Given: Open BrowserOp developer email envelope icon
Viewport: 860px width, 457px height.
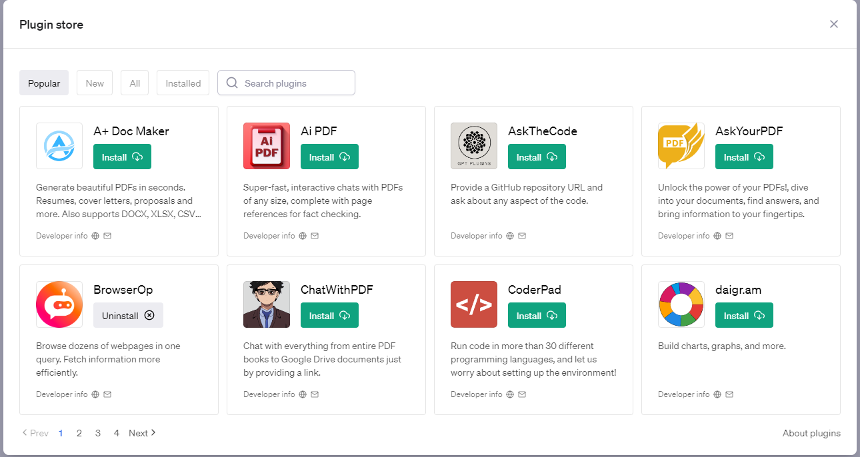Looking at the screenshot, I should point(107,394).
